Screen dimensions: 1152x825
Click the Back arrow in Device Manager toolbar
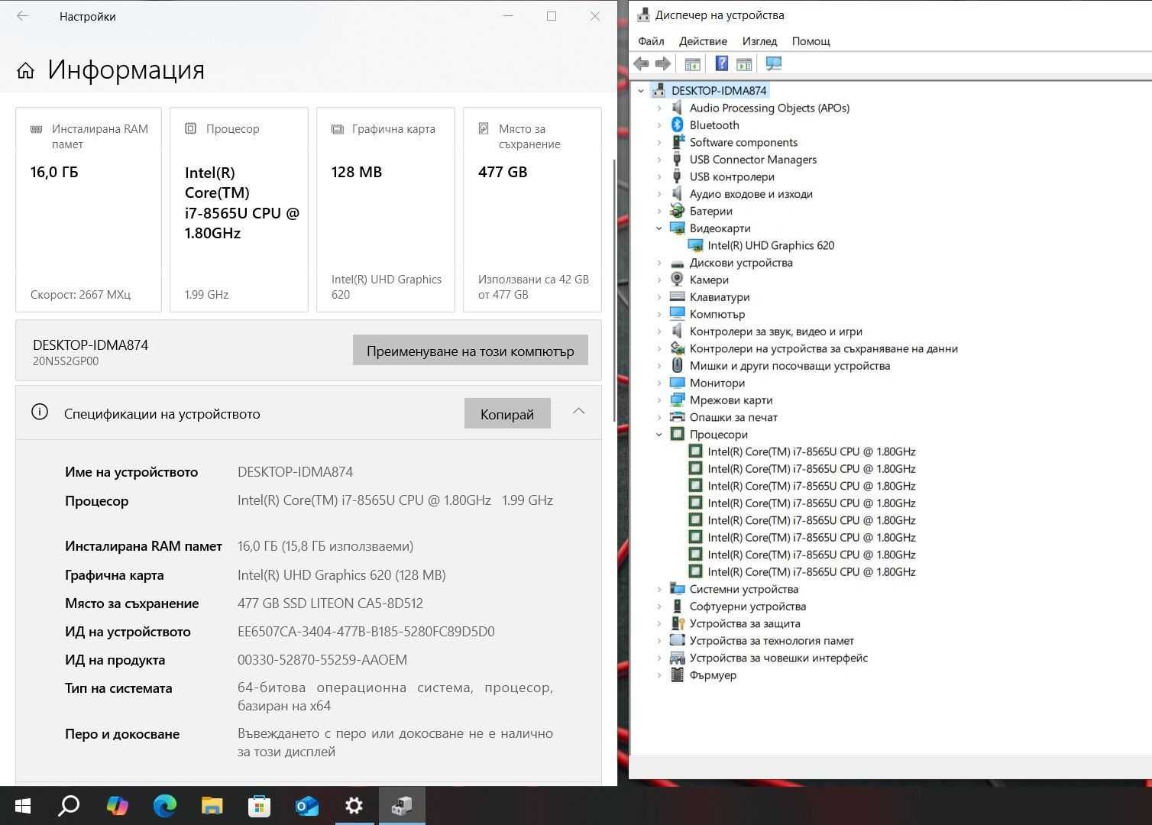tap(642, 64)
